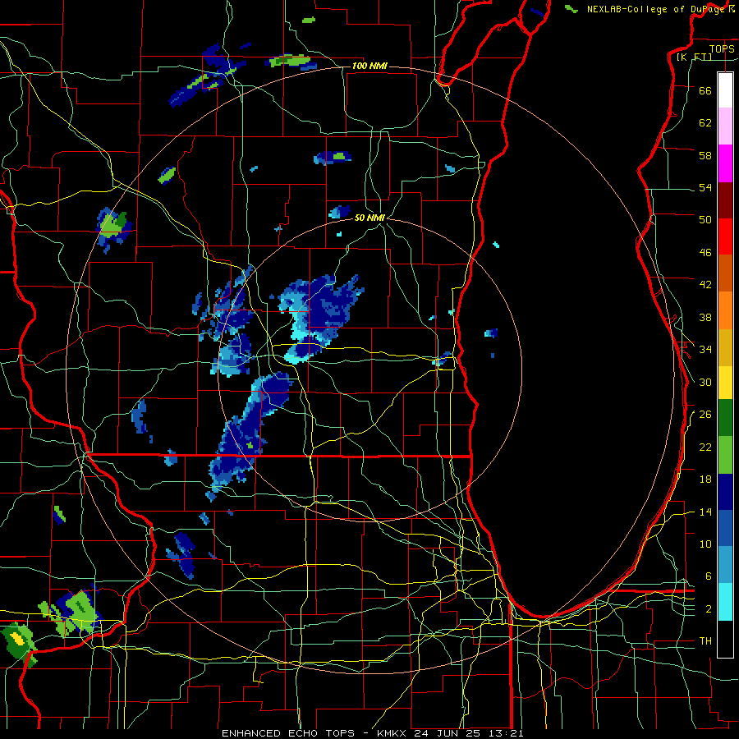The height and width of the screenshot is (739, 739).
Task: Select the 22 scale label
Action: pyautogui.click(x=705, y=447)
